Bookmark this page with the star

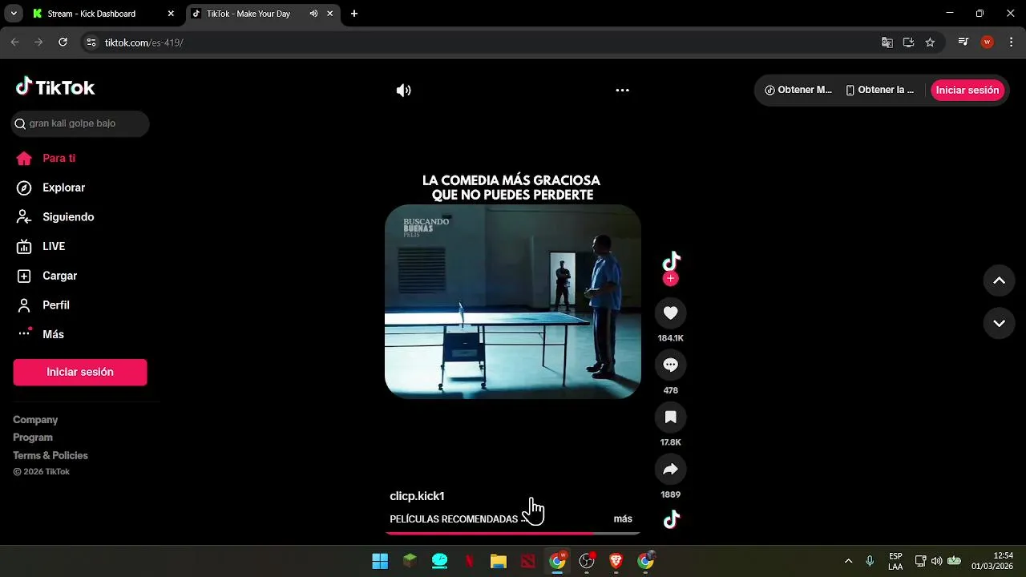(930, 42)
